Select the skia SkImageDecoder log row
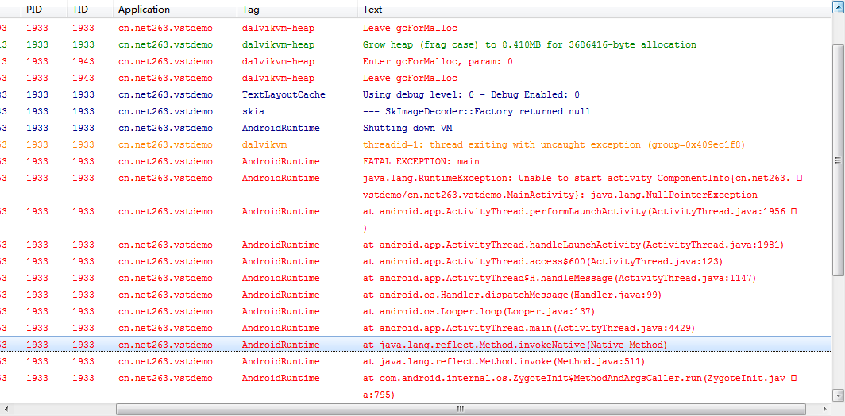This screenshot has height=416, width=845. pos(415,111)
